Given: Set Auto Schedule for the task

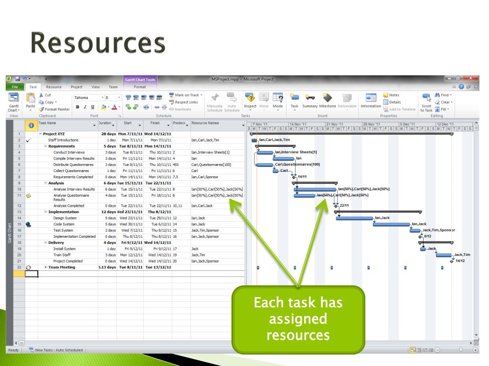Looking at the screenshot, I should [232, 102].
